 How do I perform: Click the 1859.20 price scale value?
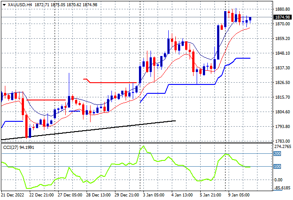pos(282,39)
